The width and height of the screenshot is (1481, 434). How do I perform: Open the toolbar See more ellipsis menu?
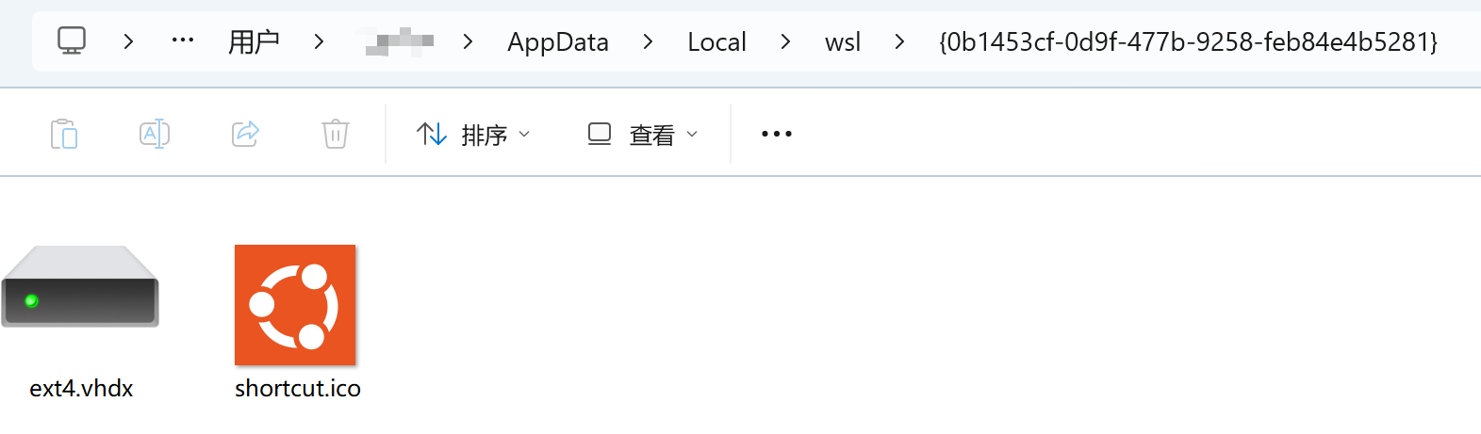click(777, 134)
